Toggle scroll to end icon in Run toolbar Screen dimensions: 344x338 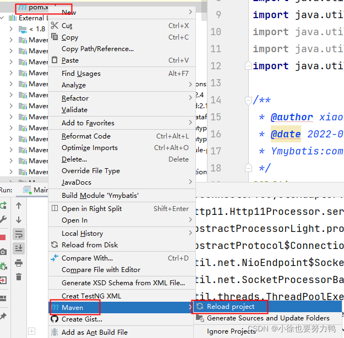pyautogui.click(x=19, y=248)
